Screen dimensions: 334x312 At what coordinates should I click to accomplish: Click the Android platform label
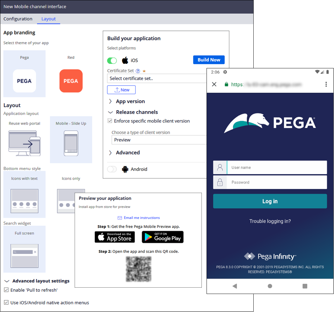click(x=139, y=169)
